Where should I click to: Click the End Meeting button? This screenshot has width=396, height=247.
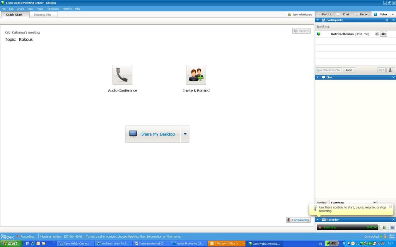[x=298, y=220]
